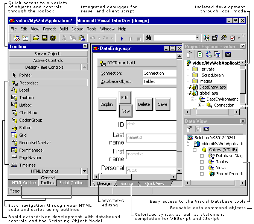
Task: Click Synchronize Files icon in Project Explorer
Action: tap(208, 54)
